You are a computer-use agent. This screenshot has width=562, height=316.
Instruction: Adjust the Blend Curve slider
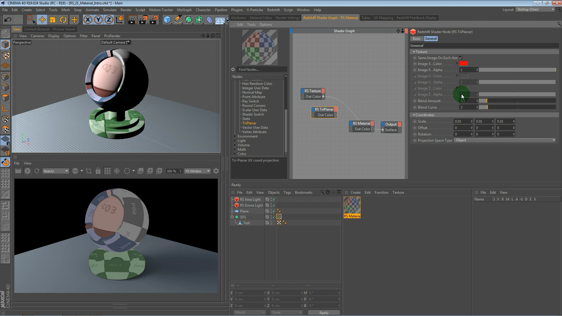coord(517,107)
